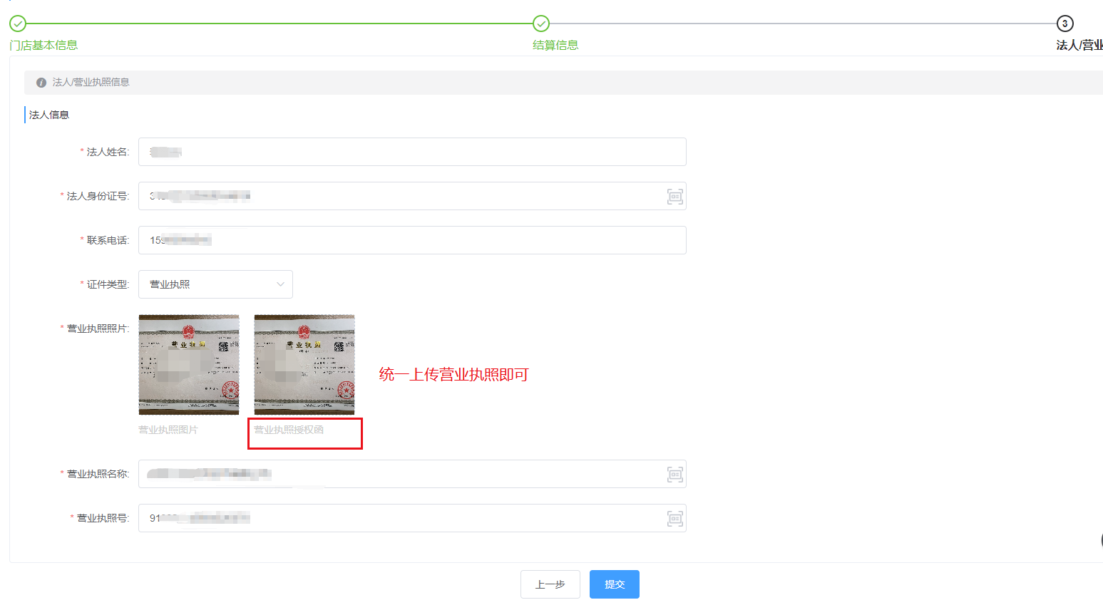1103x605 pixels.
Task: Click the 营业执照名称 input field
Action: [412, 474]
